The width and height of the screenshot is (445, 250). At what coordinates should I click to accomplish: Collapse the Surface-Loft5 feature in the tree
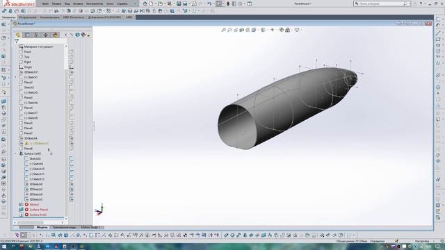[15, 153]
